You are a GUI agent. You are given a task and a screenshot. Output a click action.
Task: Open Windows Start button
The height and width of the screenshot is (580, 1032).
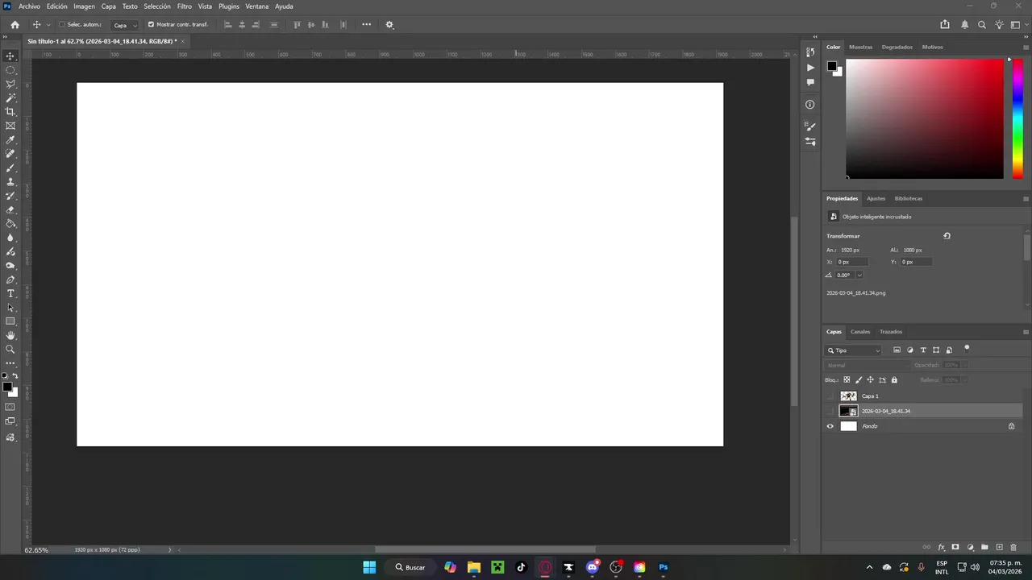(x=369, y=567)
